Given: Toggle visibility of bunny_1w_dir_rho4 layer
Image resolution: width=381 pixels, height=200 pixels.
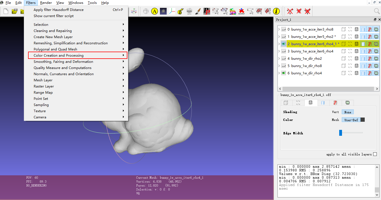Looking at the screenshot, I should pos(283,73).
